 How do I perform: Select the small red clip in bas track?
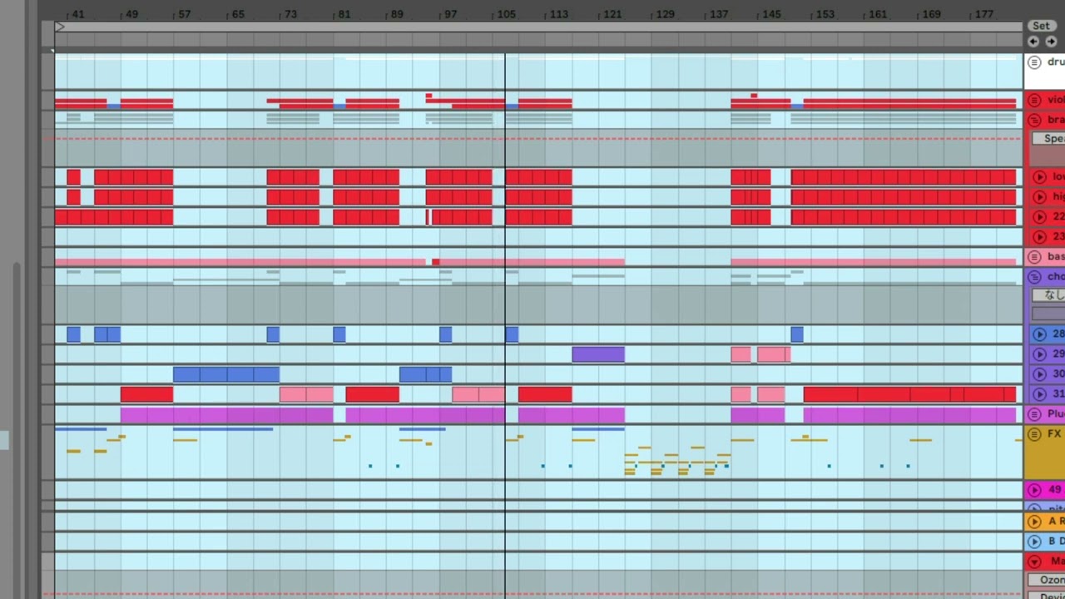point(435,262)
